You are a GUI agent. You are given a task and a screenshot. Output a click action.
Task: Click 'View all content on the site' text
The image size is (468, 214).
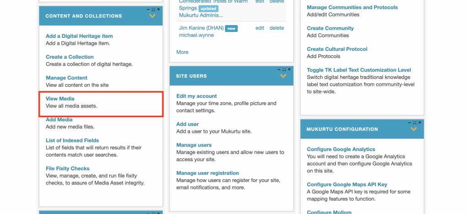77,85
